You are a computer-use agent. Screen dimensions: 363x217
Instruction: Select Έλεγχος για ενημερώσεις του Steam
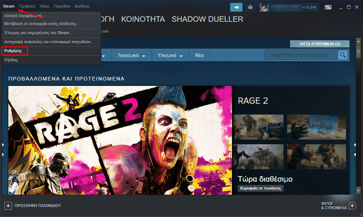click(51, 33)
